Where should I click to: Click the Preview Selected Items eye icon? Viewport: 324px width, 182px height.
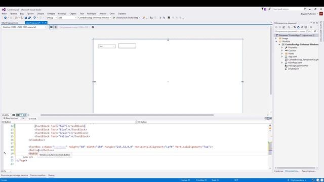(311, 27)
